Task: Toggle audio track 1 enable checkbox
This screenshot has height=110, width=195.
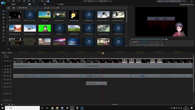Action: (8, 66)
